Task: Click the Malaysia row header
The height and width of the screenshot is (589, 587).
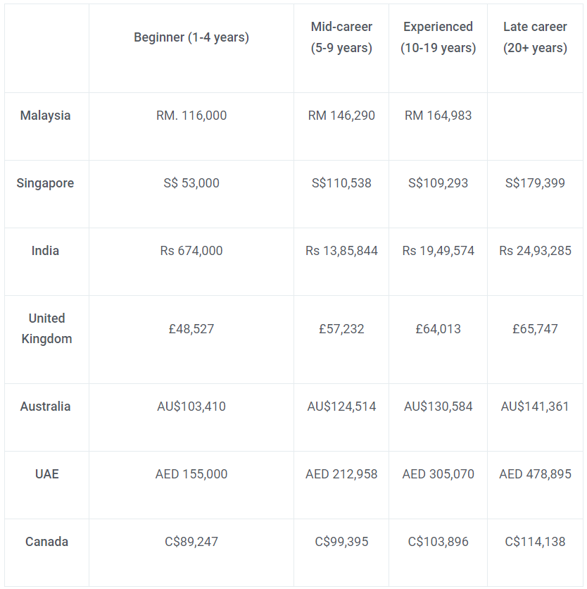Action: (46, 116)
